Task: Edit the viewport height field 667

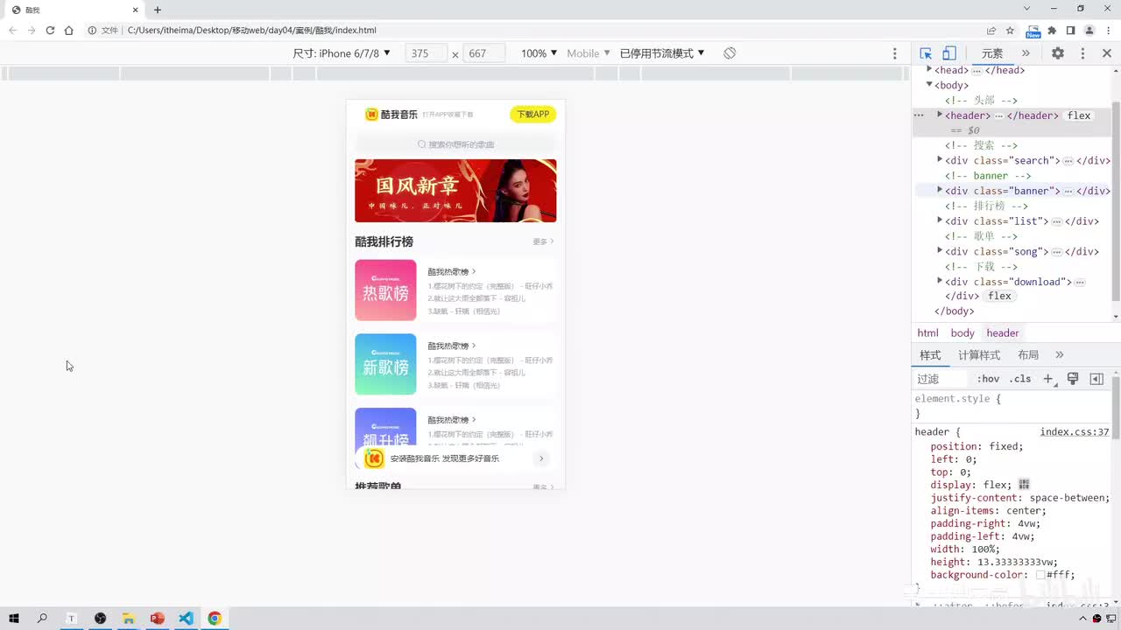Action: (484, 53)
